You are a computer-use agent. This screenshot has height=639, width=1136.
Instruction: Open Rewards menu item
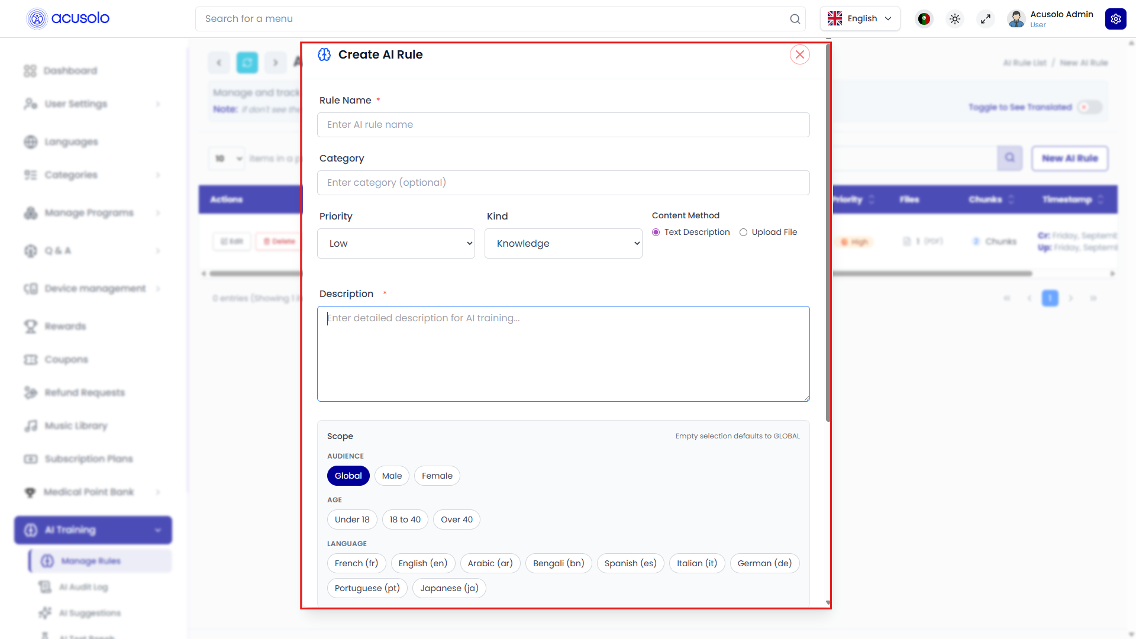[x=65, y=326]
